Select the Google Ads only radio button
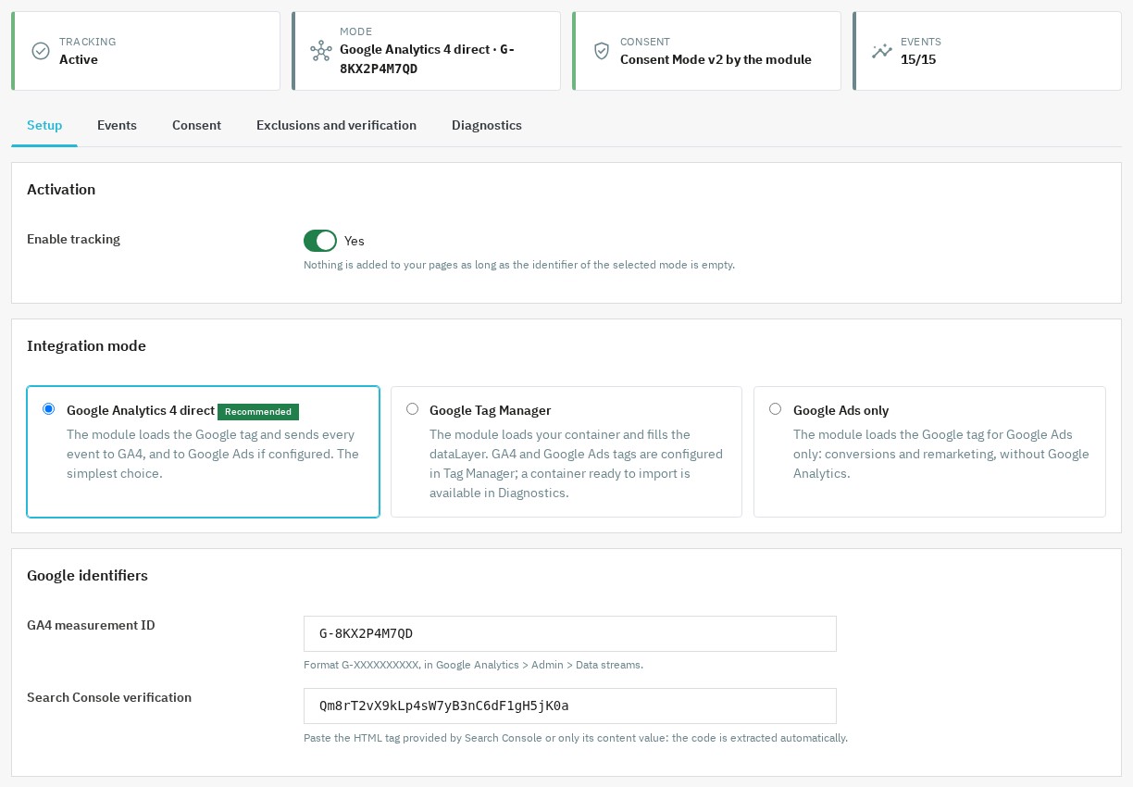Image resolution: width=1133 pixels, height=787 pixels. click(776, 409)
